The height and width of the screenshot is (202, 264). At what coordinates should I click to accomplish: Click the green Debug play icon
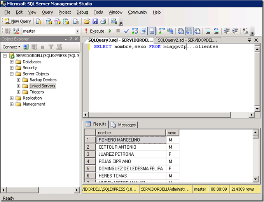[110, 31]
